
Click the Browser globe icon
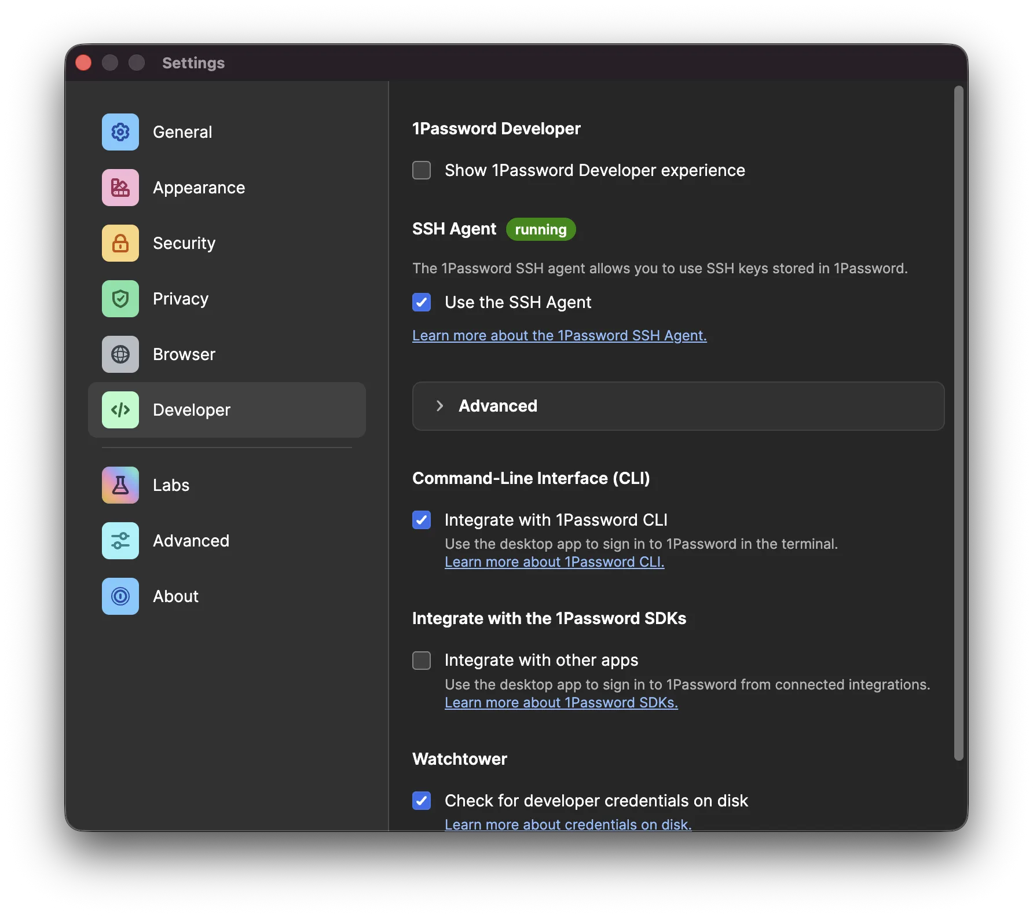[120, 354]
